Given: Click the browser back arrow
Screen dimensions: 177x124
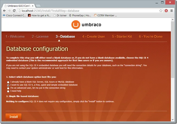Looking at the screenshot, I should [4, 11].
